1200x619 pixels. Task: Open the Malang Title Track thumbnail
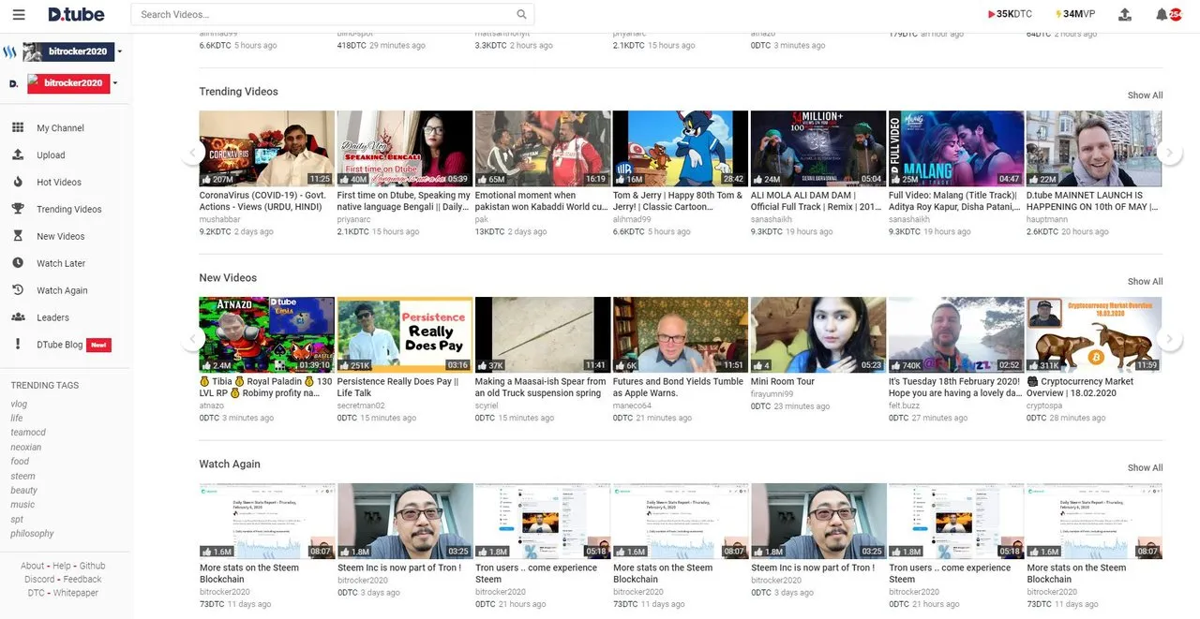(x=956, y=148)
